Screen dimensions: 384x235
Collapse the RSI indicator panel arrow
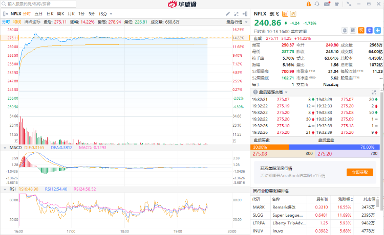(x=5, y=190)
